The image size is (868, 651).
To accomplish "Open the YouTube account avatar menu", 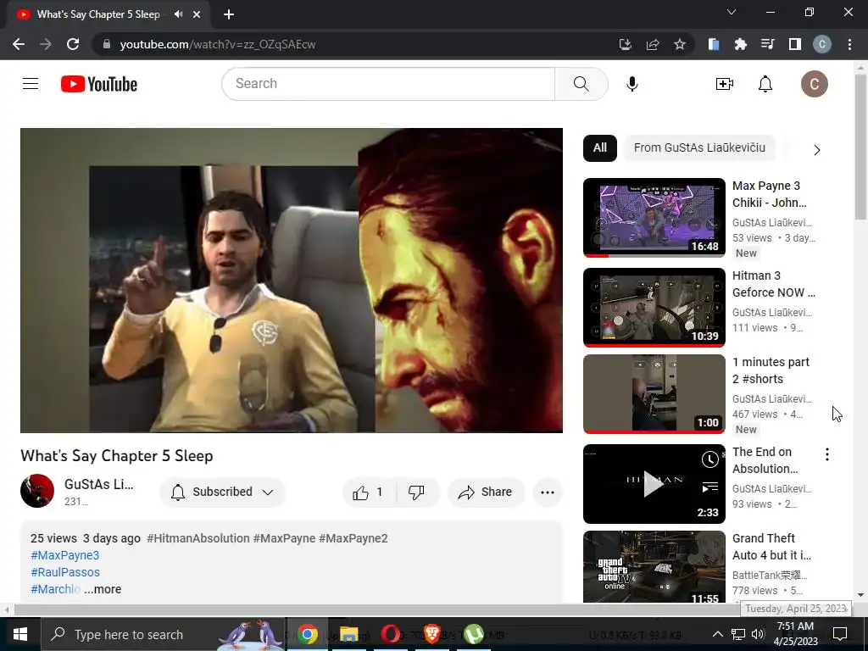I will pyautogui.click(x=815, y=84).
